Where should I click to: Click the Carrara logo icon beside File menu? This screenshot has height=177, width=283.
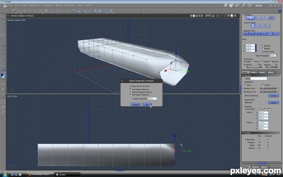tap(5, 6)
